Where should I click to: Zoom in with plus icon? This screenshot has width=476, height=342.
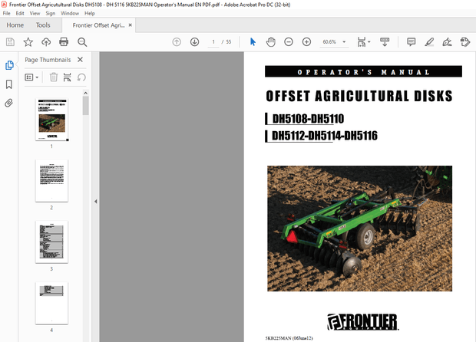306,42
